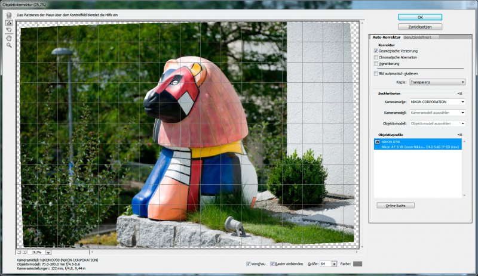Toggle Raster einblenden checkbox
478x276 pixels.
click(272, 264)
